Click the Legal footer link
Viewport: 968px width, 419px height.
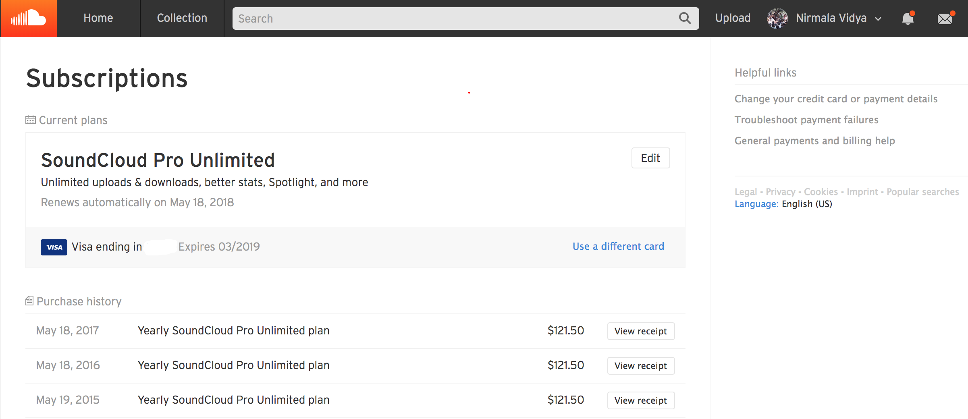tap(746, 192)
